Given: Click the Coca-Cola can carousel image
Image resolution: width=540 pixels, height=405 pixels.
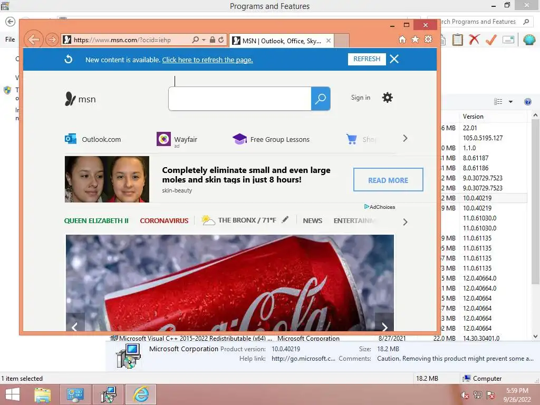Looking at the screenshot, I should [230, 283].
